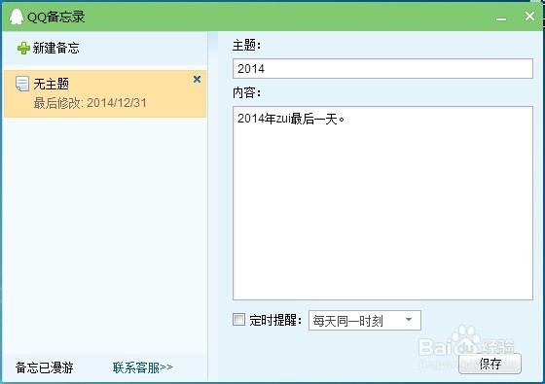Viewport: 545px width, 384px height.
Task: Open the 联系客服>> link
Action: point(142,367)
